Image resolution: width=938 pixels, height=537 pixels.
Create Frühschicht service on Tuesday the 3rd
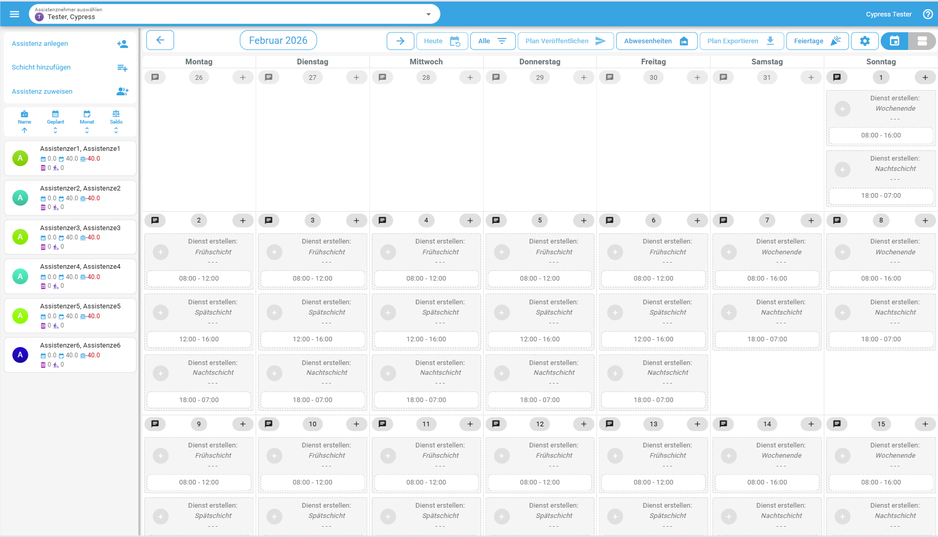(274, 252)
